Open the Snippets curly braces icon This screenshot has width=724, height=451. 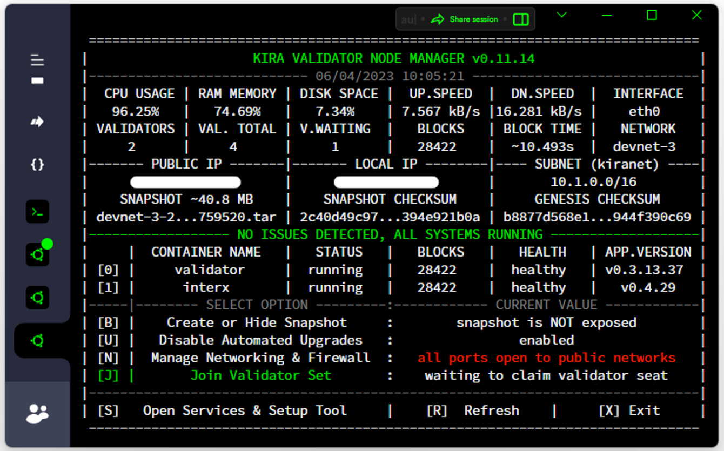[37, 165]
